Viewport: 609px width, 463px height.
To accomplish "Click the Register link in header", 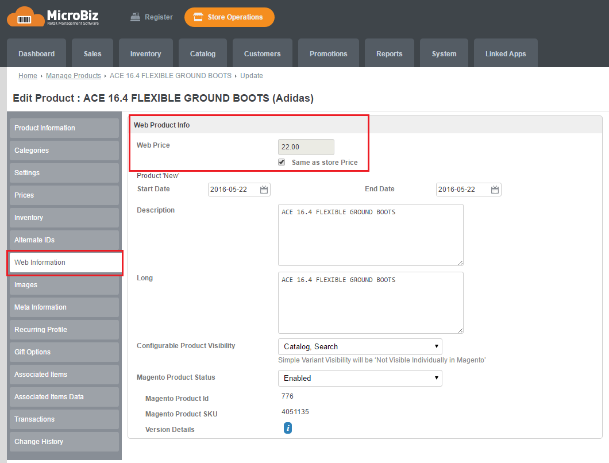I will 152,17.
